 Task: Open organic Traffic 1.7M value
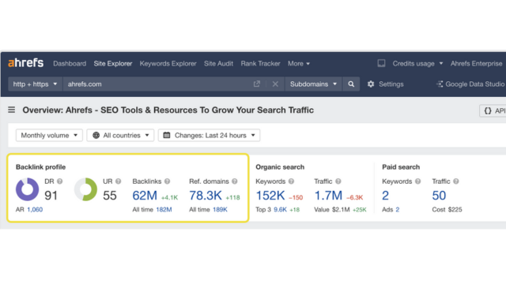[328, 196]
